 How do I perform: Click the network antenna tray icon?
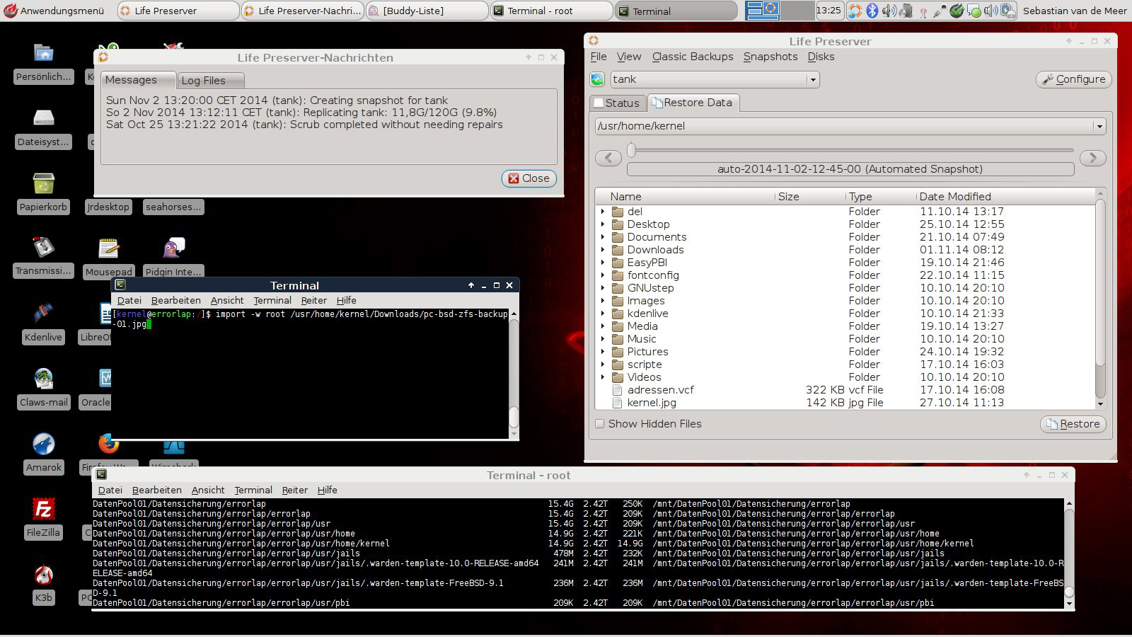[x=923, y=12]
